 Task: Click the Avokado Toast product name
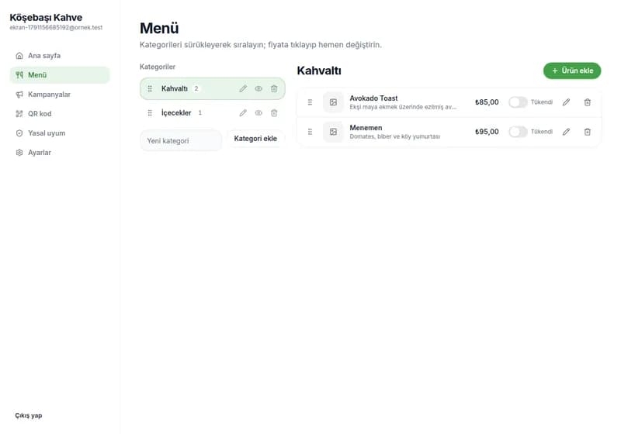(x=373, y=98)
